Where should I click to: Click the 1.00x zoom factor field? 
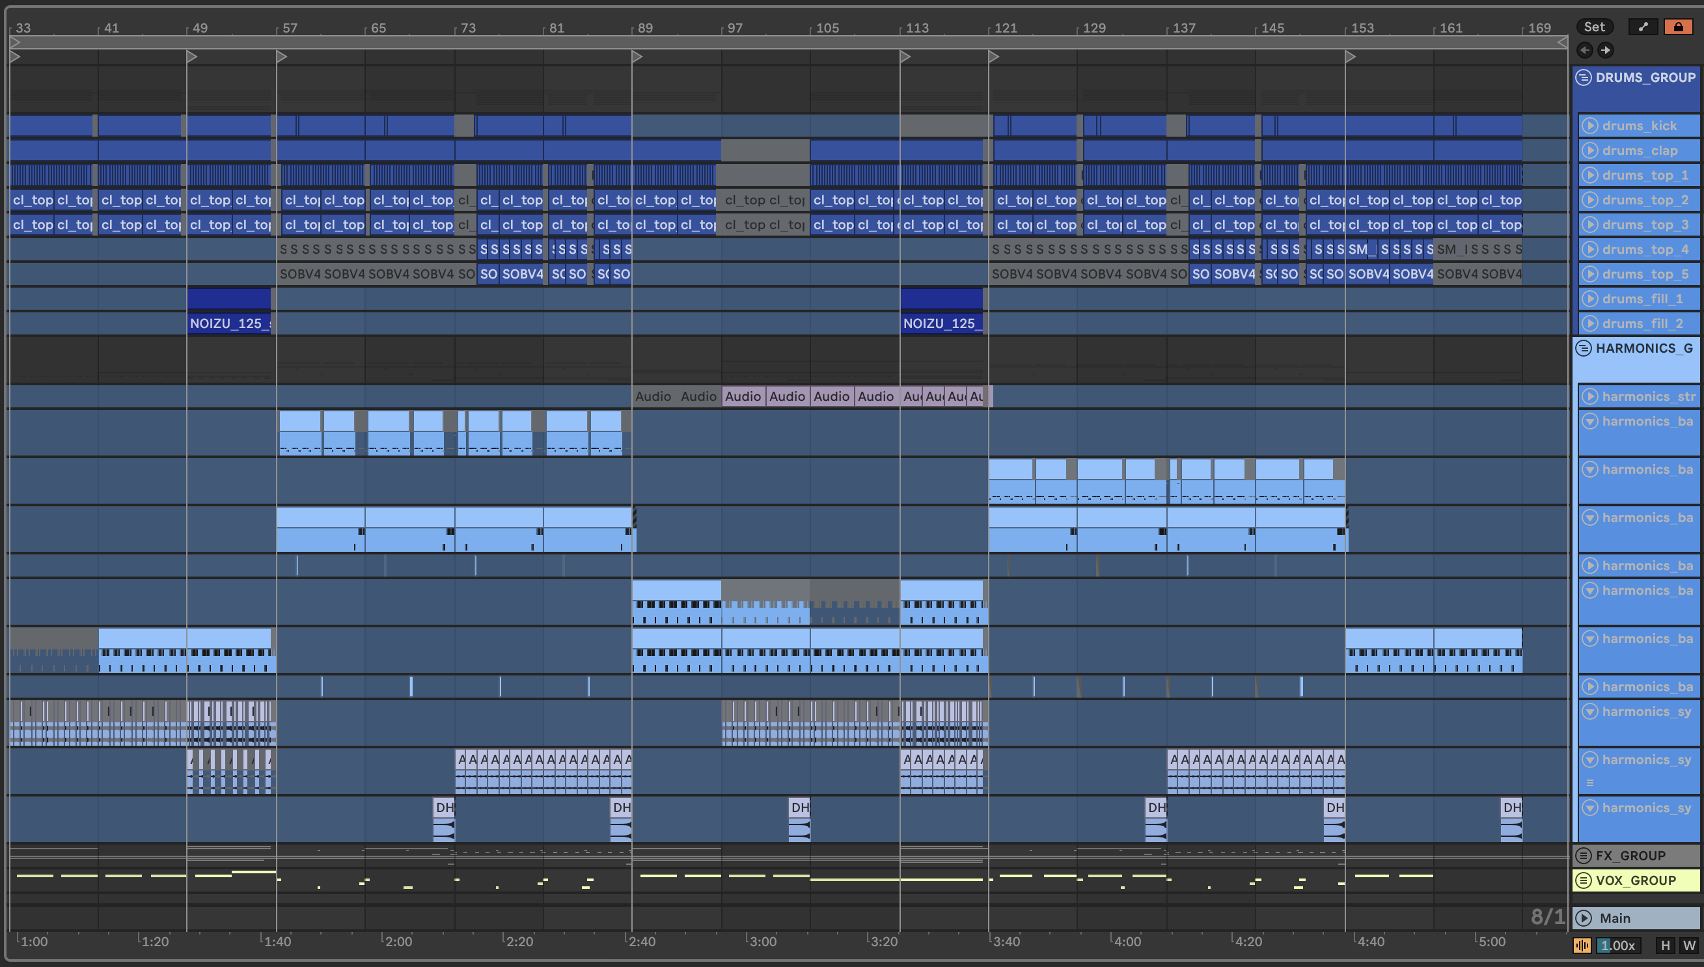click(x=1617, y=945)
